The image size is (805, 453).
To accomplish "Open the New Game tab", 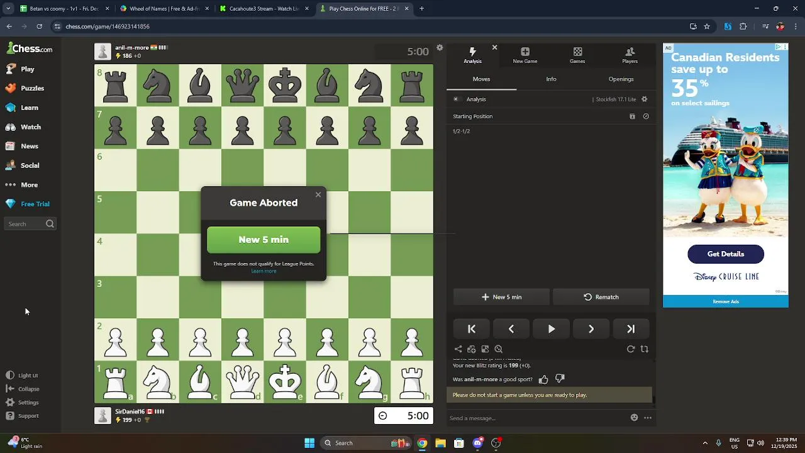I will click(x=525, y=55).
